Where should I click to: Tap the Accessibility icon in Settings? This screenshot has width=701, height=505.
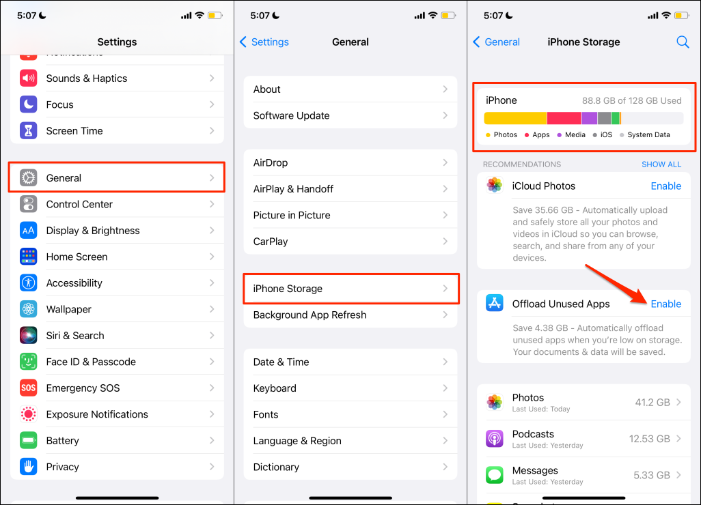28,283
